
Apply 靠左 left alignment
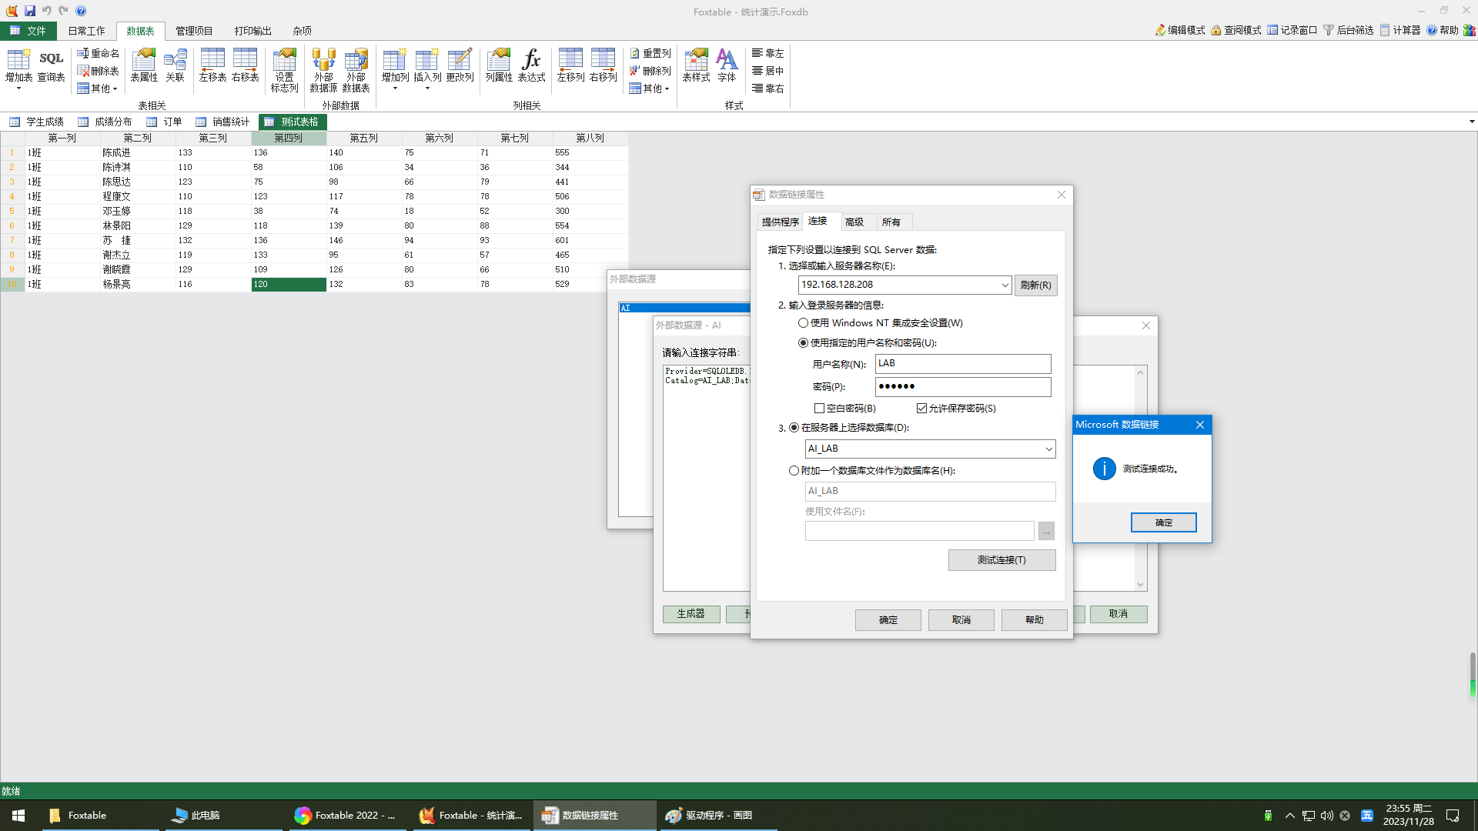[768, 53]
